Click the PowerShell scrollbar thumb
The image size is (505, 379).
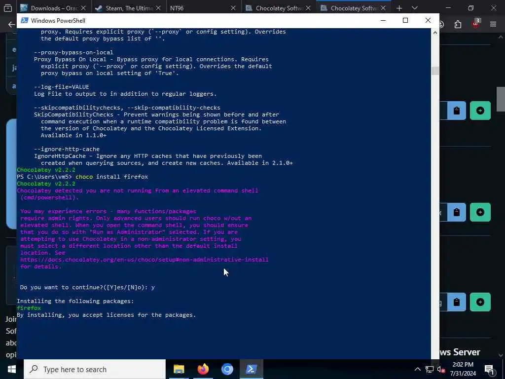[x=435, y=71]
